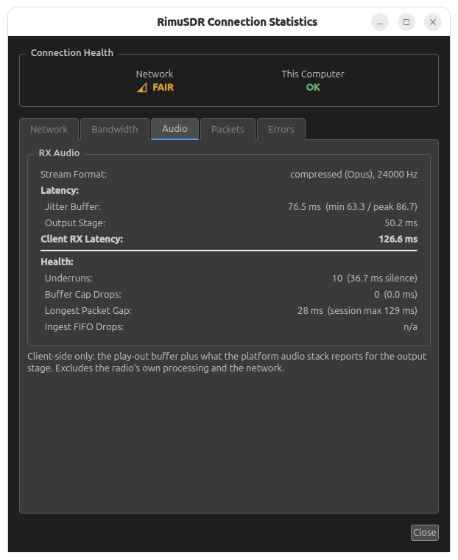Click the Underruns label

pos(68,279)
